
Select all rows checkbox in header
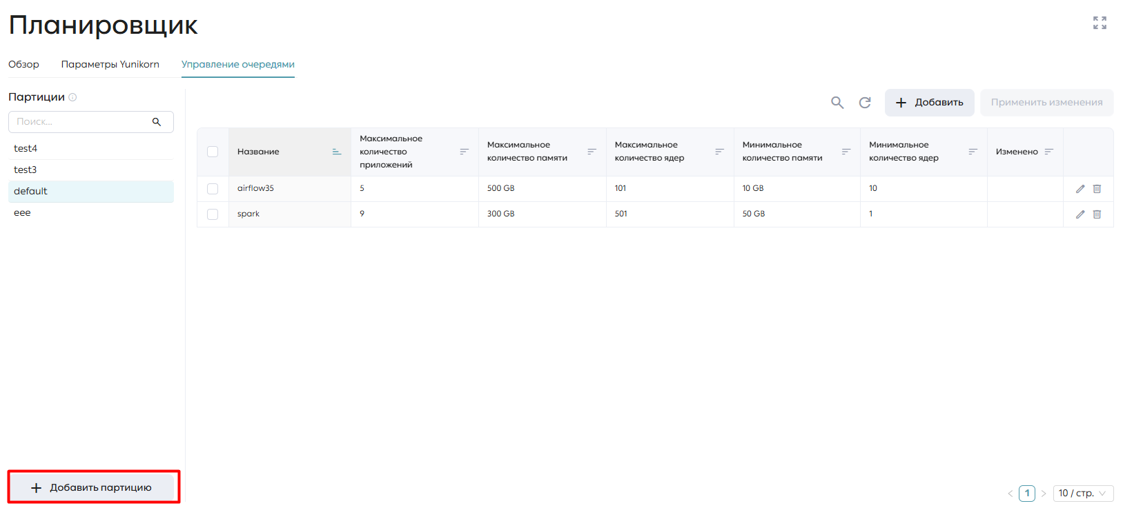213,152
